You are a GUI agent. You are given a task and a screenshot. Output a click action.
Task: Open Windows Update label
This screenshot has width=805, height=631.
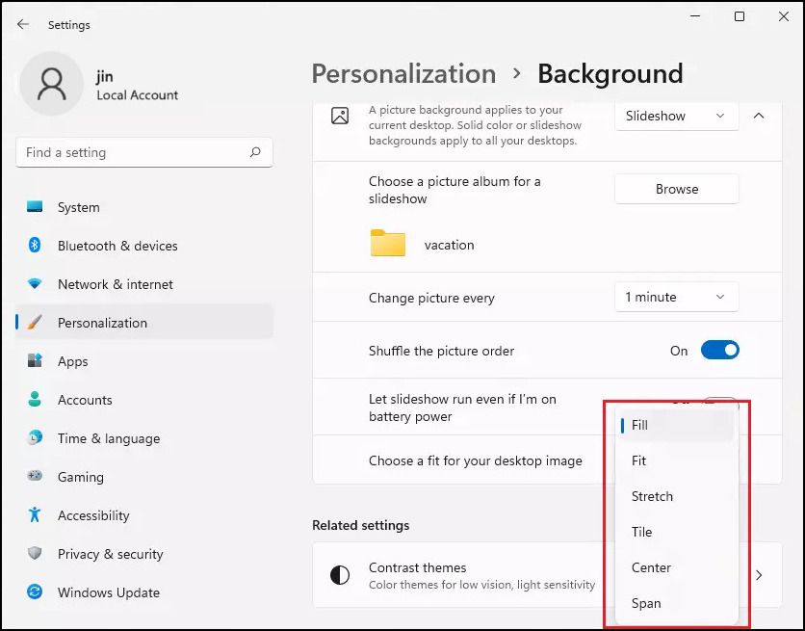108,592
